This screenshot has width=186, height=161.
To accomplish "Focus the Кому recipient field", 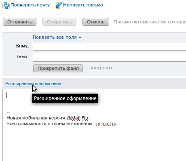I will tap(109, 46).
